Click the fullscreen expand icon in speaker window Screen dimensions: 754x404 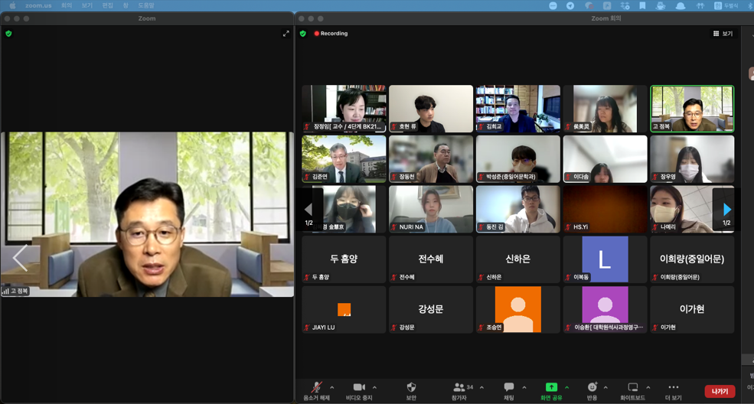286,34
